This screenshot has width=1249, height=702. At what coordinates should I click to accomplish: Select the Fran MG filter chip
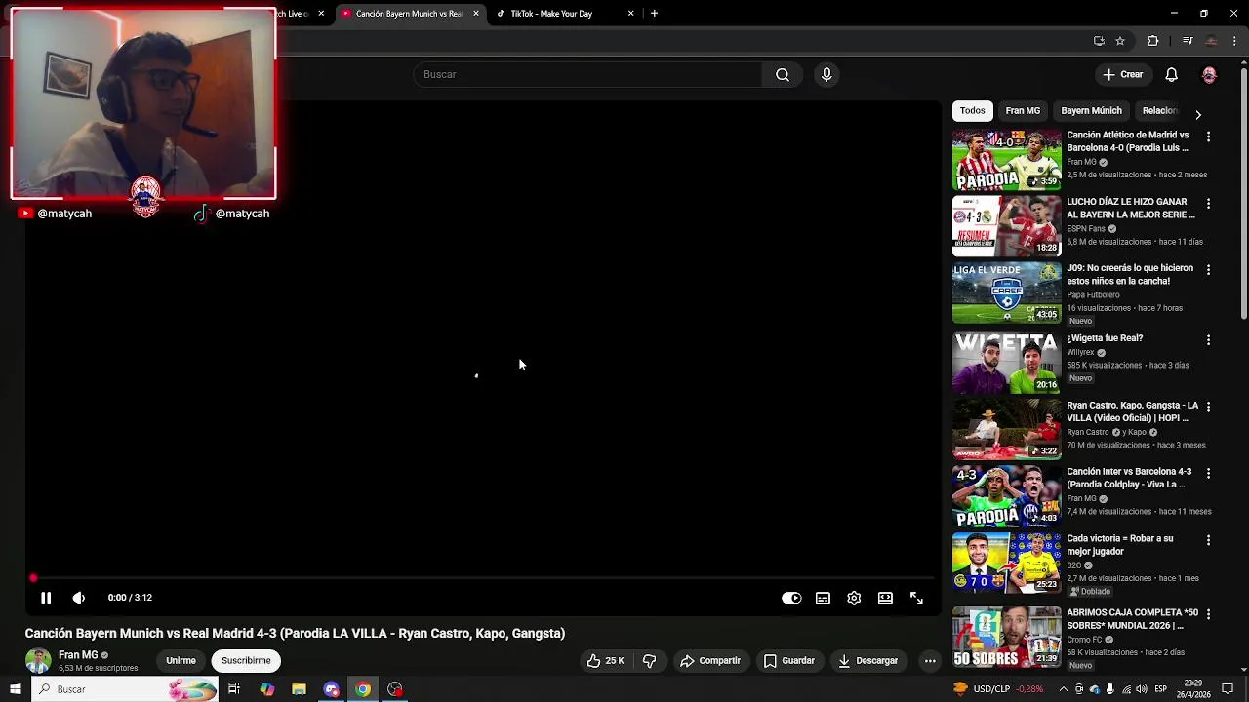click(x=1023, y=111)
